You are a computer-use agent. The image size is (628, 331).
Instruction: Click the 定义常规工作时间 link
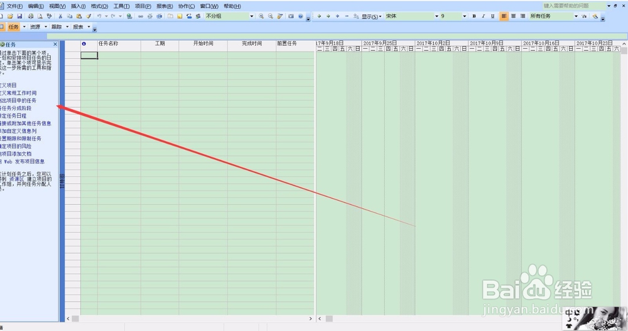tap(18, 93)
